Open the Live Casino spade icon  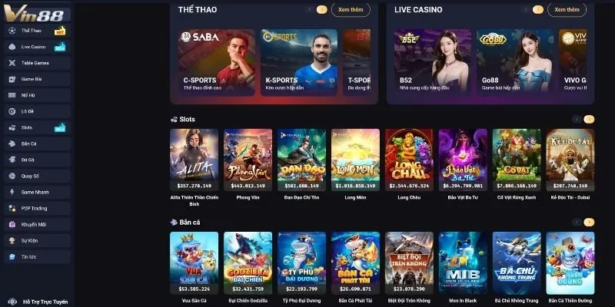12,47
